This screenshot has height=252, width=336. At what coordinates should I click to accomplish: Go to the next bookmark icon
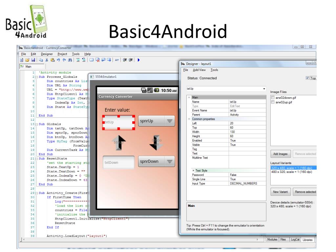point(109,60)
